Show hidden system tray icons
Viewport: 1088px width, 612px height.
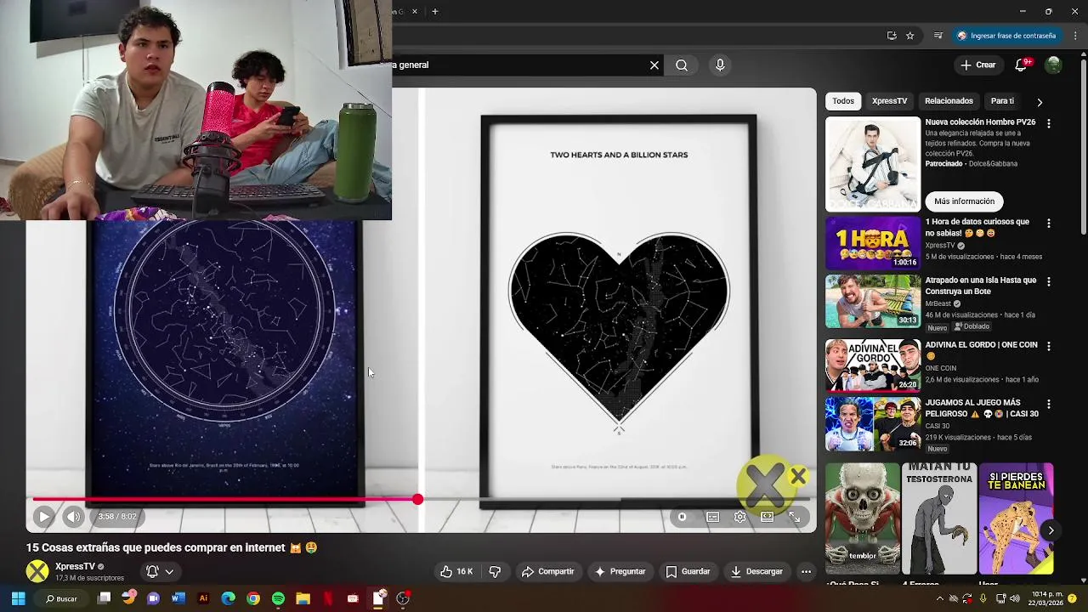point(938,598)
